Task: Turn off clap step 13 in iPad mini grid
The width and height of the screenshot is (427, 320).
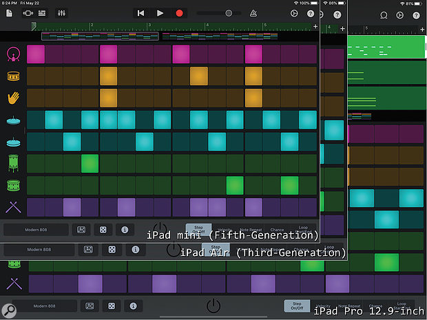Action: (x=253, y=98)
